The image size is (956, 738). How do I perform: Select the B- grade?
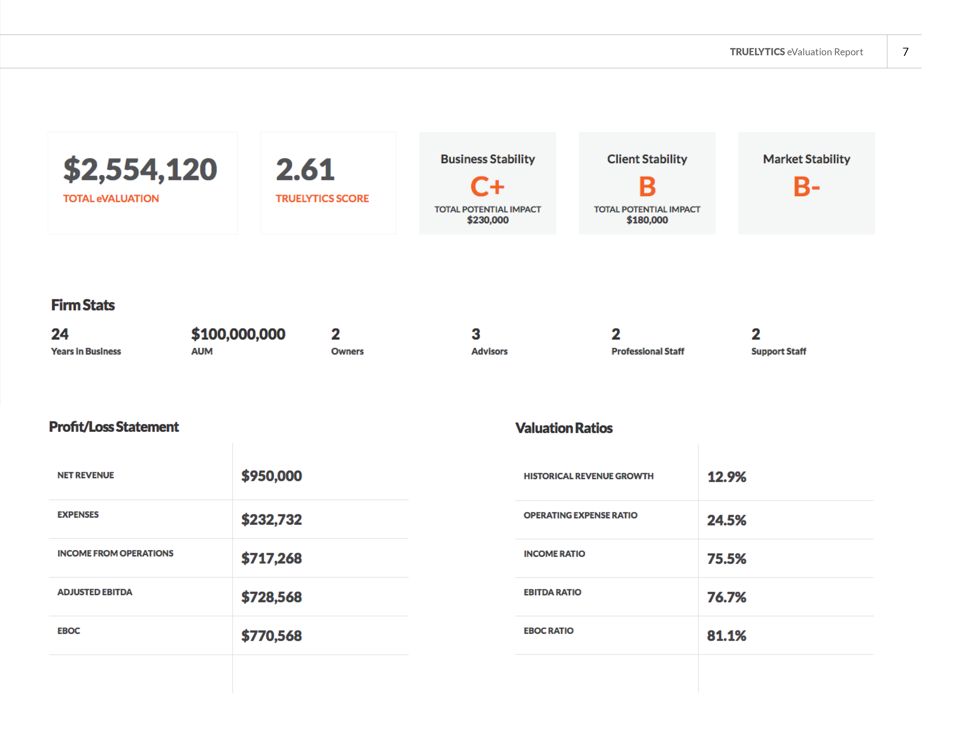806,187
